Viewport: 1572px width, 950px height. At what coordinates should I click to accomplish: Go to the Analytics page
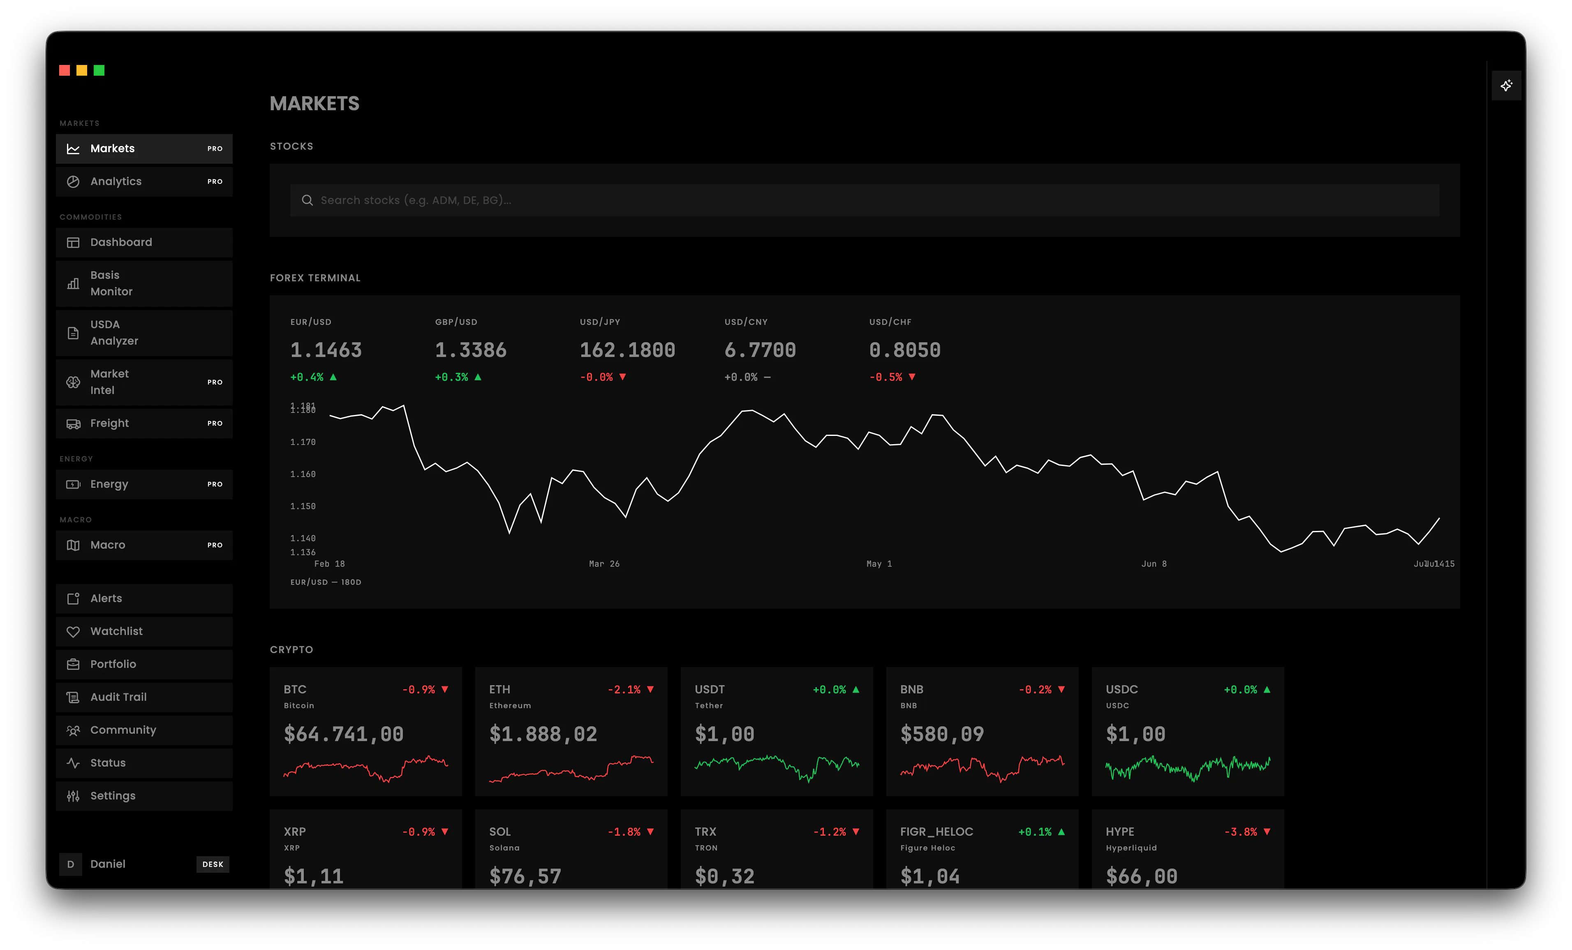click(x=144, y=182)
